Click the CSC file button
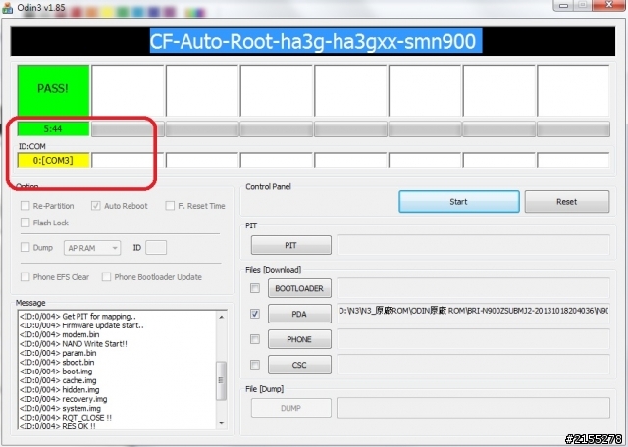The height and width of the screenshot is (447, 628). 299,365
